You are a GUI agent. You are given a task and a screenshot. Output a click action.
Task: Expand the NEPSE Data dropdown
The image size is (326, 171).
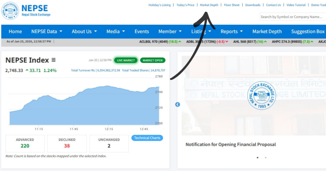(47, 31)
